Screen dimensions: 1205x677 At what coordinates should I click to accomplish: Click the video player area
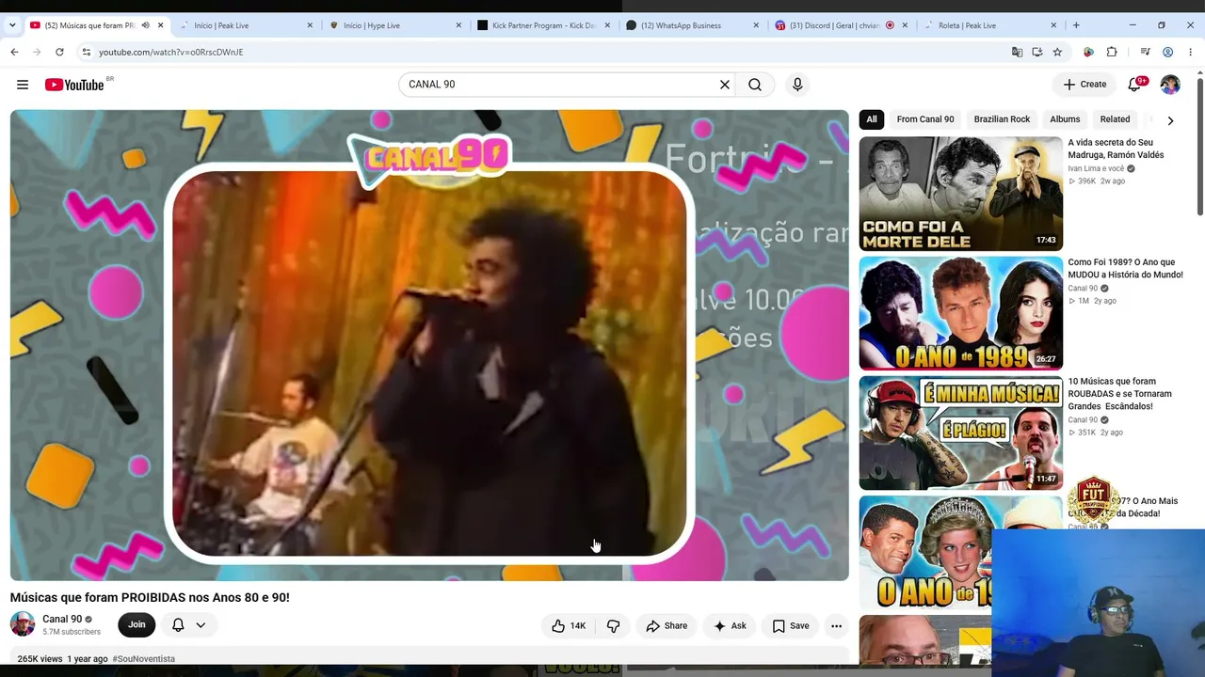429,345
